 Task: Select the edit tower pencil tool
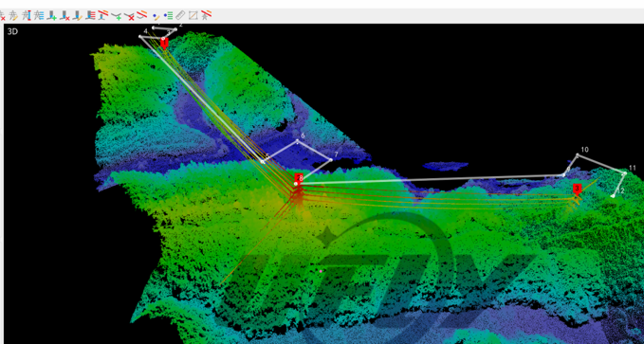click(13, 15)
